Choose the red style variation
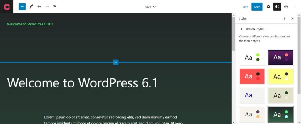The image size is (301, 124). click(x=252, y=76)
